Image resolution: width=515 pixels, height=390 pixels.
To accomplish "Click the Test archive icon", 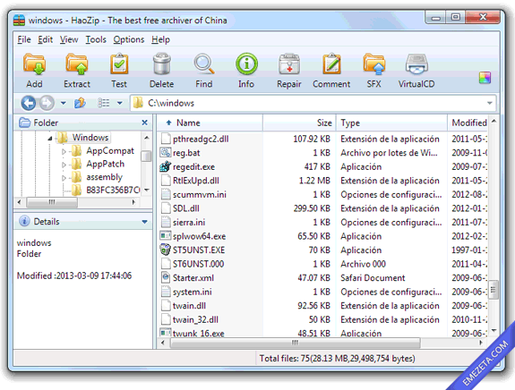I will [119, 64].
